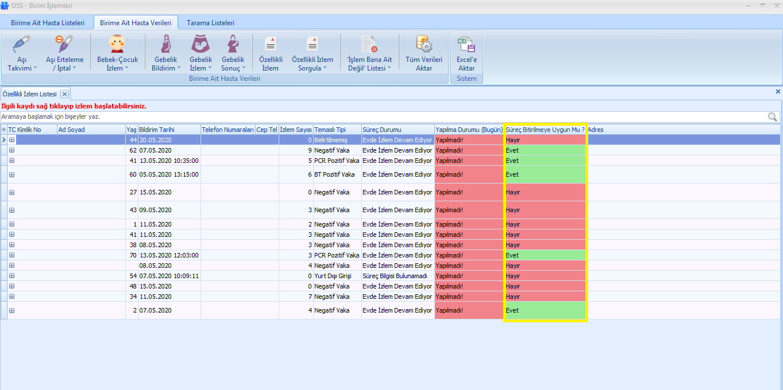Select the Gebelik Bildirim icon

[165, 45]
